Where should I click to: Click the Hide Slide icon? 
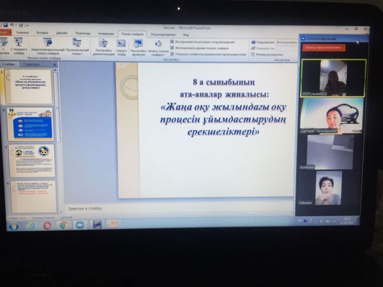[x=121, y=45]
